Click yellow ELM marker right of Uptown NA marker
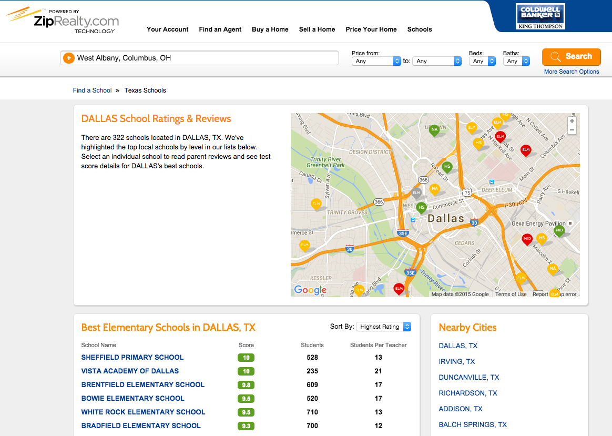This screenshot has width=612, height=436. click(472, 128)
